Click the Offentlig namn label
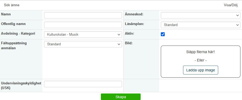This screenshot has width=242, height=100. coord(13,24)
